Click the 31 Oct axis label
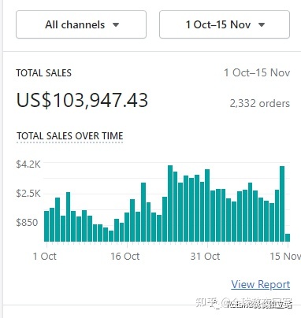 (x=205, y=256)
